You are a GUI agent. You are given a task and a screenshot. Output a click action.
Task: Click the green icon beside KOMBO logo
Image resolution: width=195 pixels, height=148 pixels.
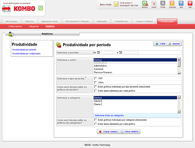point(40,8)
